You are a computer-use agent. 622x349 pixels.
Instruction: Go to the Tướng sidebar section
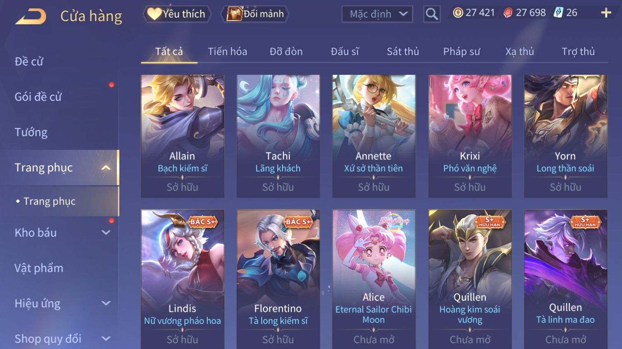tap(31, 132)
